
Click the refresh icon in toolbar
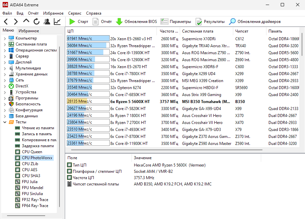tap(36, 21)
